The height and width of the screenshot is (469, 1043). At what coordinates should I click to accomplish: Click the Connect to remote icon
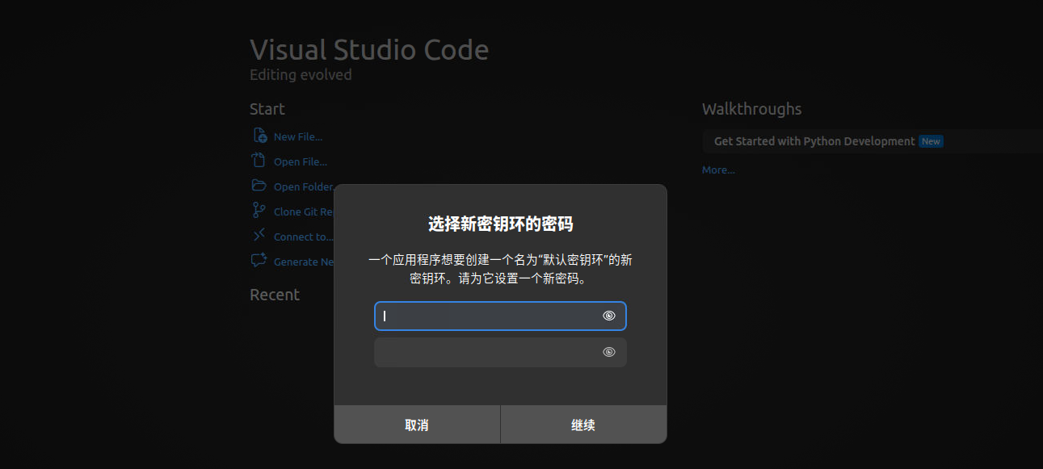259,236
